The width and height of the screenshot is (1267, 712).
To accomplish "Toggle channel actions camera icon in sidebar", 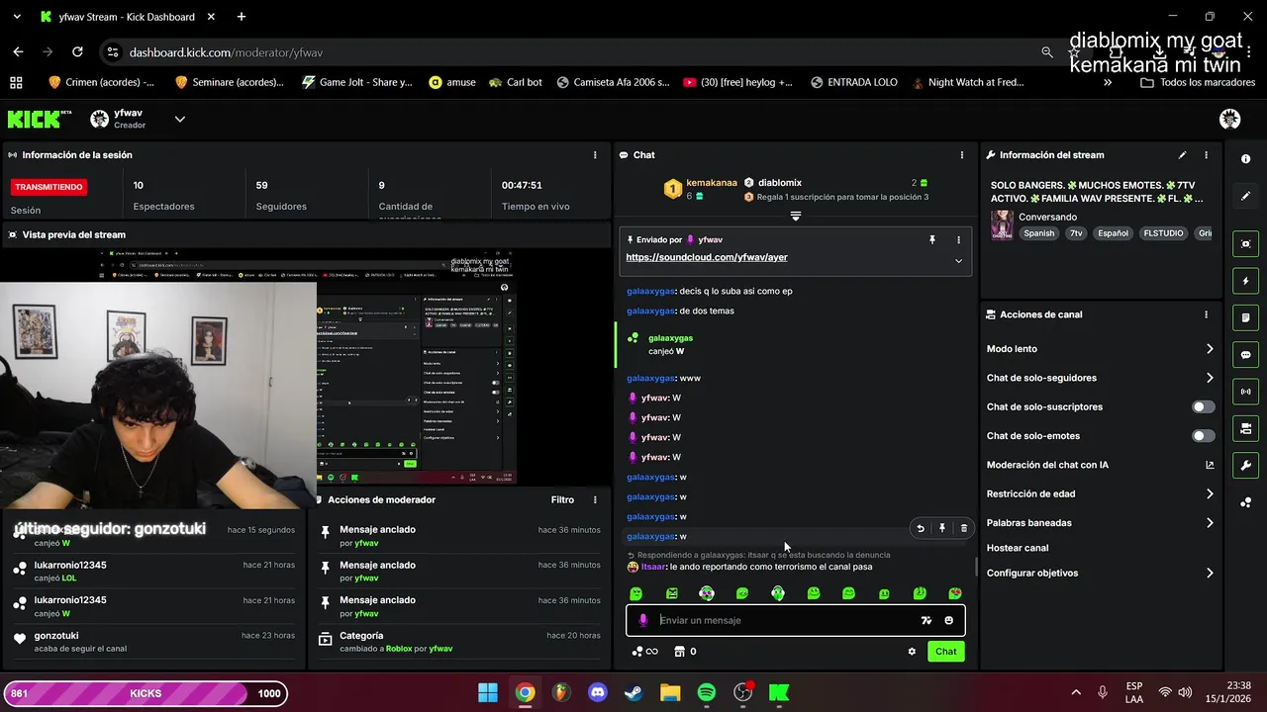I will [1245, 428].
